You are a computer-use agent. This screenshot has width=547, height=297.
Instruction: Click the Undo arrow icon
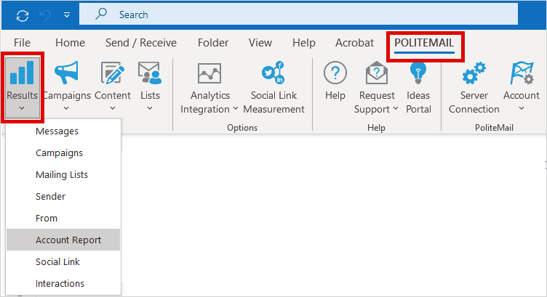45,16
